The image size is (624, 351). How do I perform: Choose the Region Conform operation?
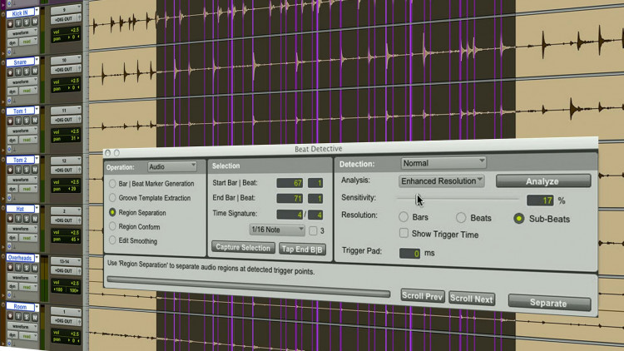112,226
